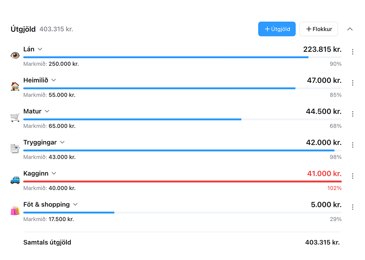
Task: Open the three-dot menu for Matur
Action: [x=353, y=114]
